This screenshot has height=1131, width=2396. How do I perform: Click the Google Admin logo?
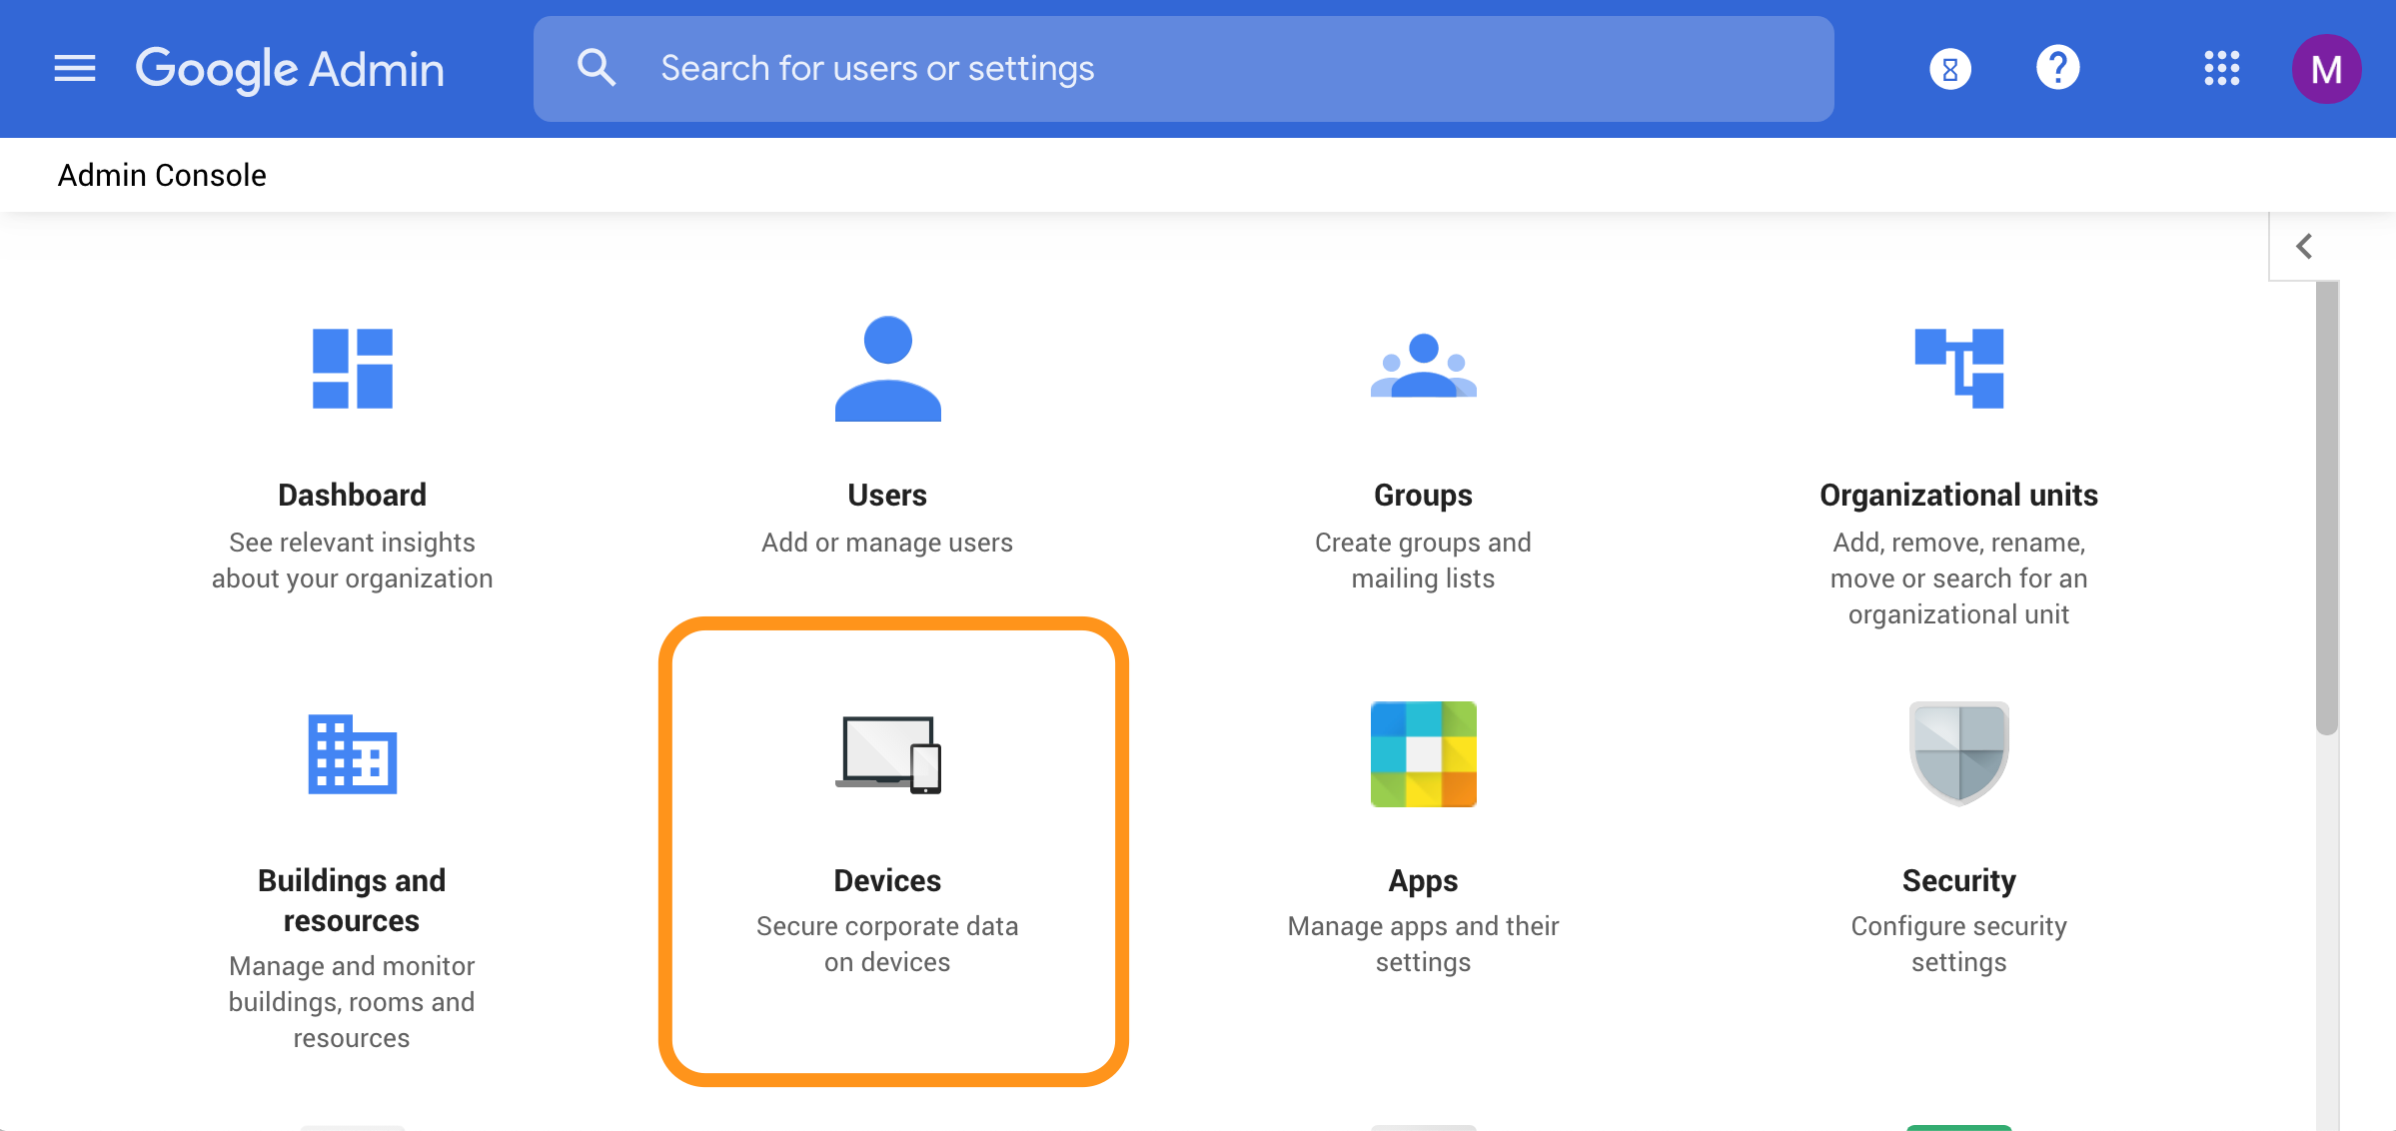(290, 68)
